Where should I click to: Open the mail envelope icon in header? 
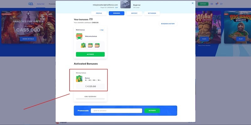(x=212, y=4)
